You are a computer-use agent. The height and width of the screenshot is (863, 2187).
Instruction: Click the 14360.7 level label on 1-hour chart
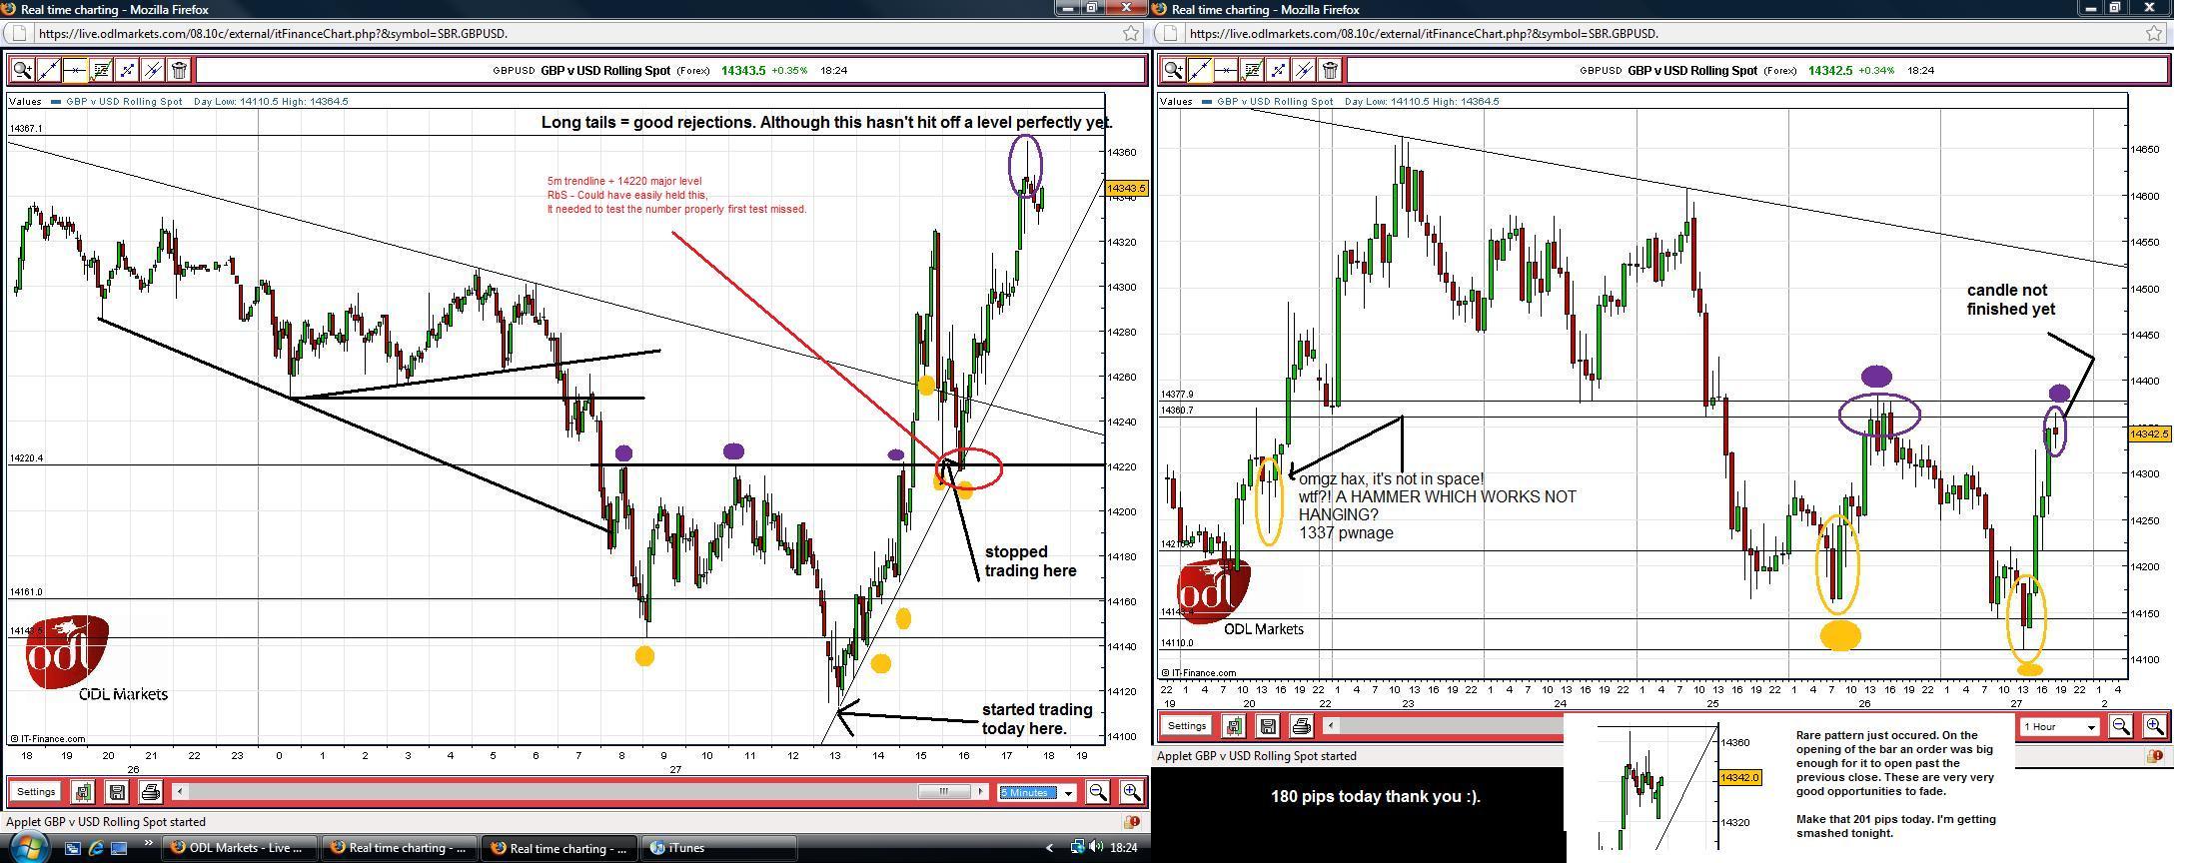tap(1177, 410)
